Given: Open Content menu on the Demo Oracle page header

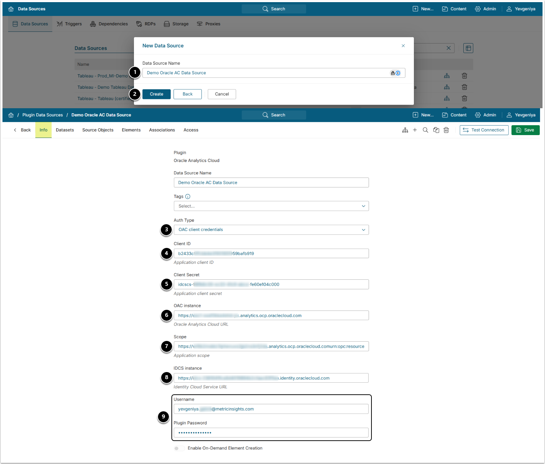Looking at the screenshot, I should 454,115.
